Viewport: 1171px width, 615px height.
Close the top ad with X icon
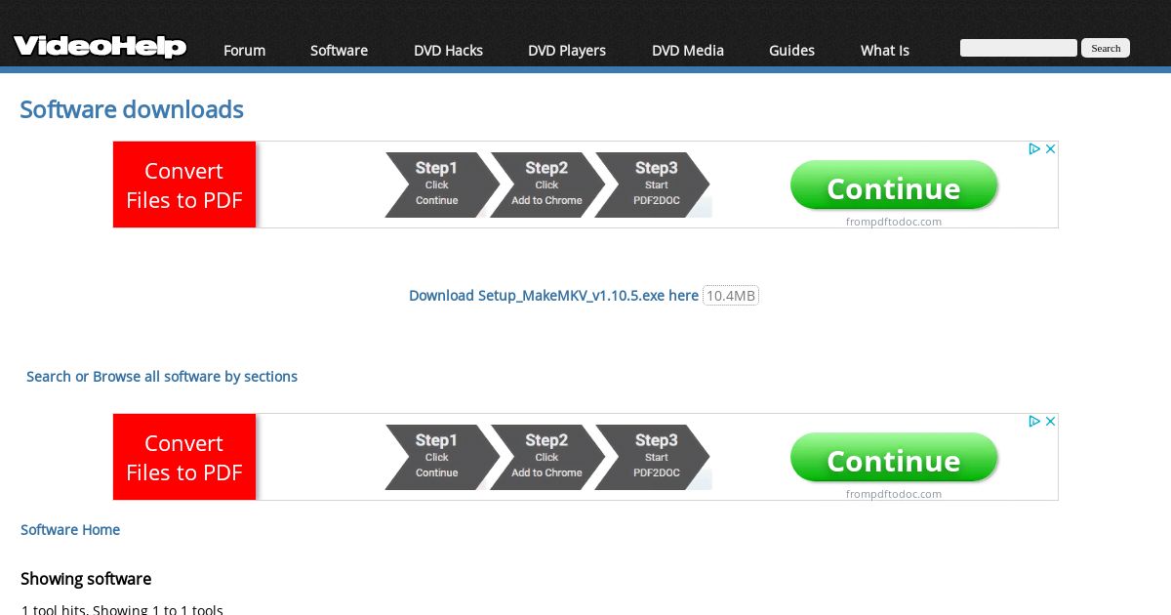[x=1051, y=149]
